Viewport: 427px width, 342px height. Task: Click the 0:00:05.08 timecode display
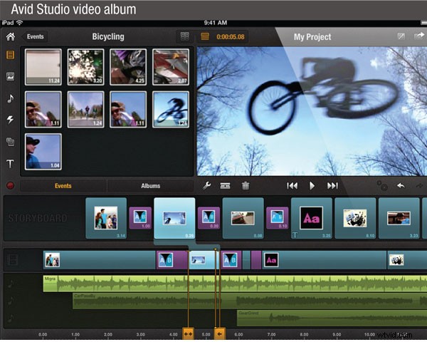tap(231, 37)
